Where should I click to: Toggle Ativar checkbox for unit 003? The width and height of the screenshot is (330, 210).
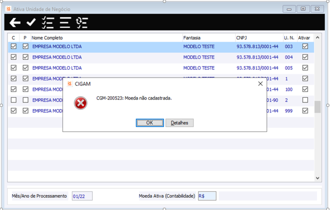point(305,46)
